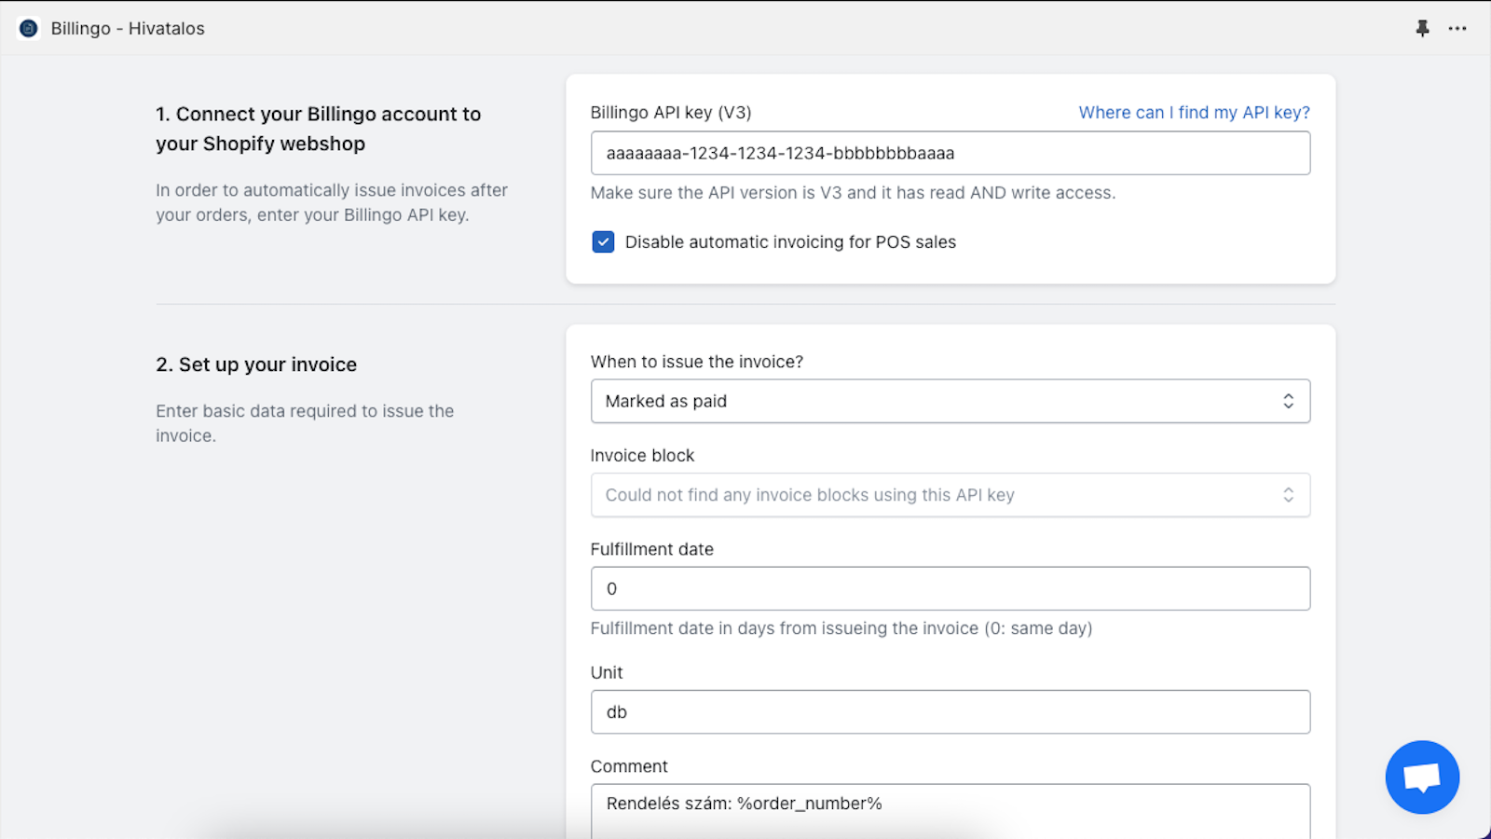Open 'Where can I find my API key?' link
This screenshot has height=839, width=1491.
click(x=1194, y=112)
